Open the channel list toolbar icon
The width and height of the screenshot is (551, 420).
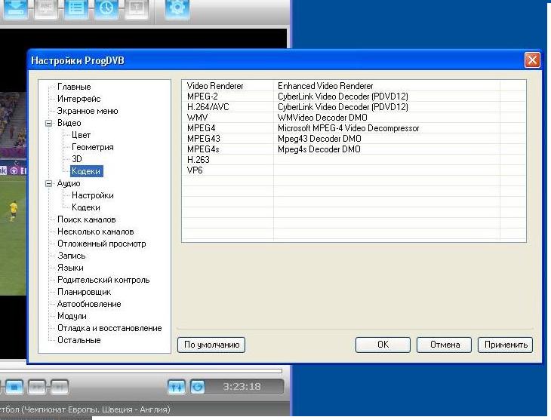75,8
